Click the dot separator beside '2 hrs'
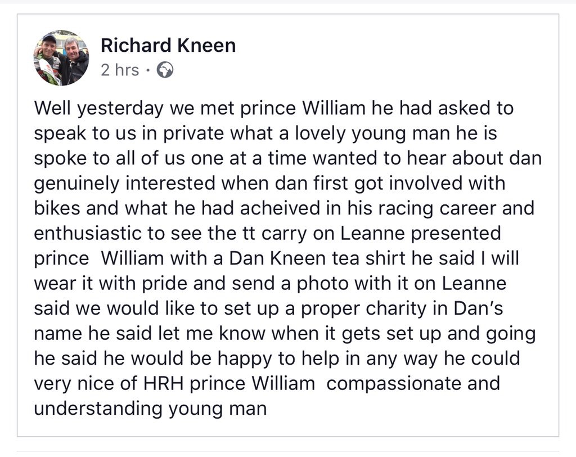This screenshot has height=457, width=576. pos(148,70)
